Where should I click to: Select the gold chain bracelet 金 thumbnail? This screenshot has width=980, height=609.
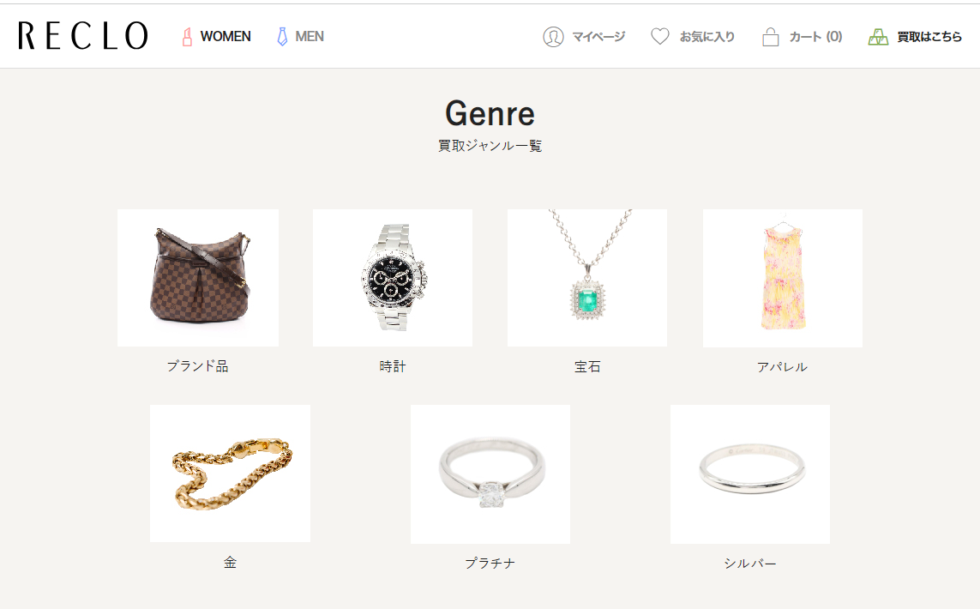click(230, 473)
